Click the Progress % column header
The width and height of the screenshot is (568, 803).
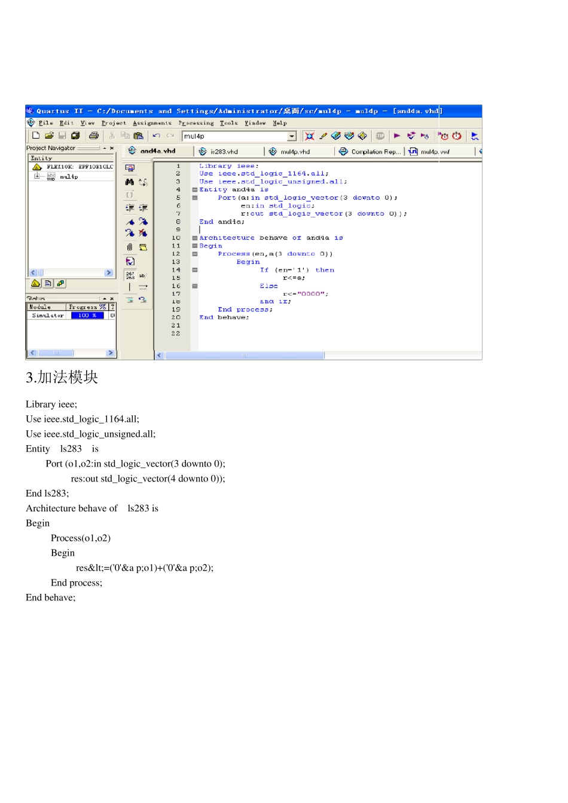[87, 307]
